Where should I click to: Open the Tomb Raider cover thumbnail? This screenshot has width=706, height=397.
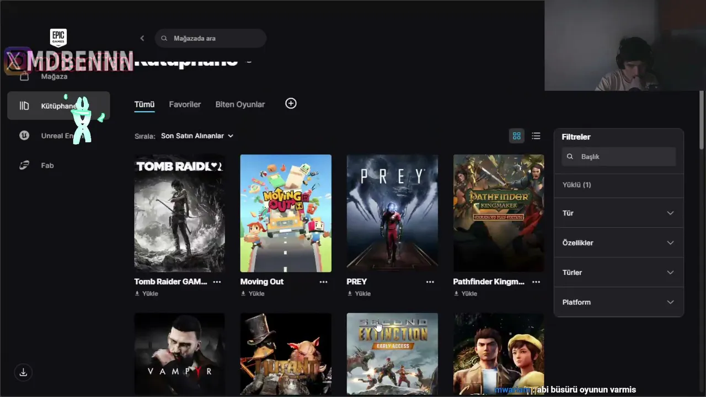pyautogui.click(x=179, y=213)
